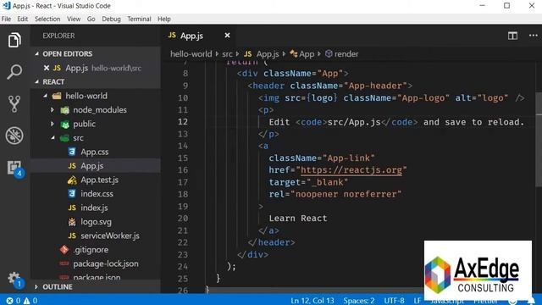Image resolution: width=542 pixels, height=305 pixels.
Task: Open the File menu
Action: [x=6, y=19]
